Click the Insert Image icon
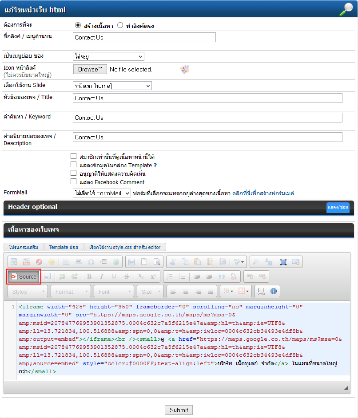 [x=14, y=262]
